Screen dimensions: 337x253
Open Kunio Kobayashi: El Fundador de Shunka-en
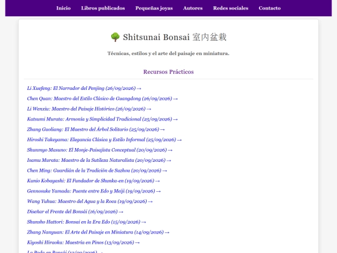click(93, 181)
